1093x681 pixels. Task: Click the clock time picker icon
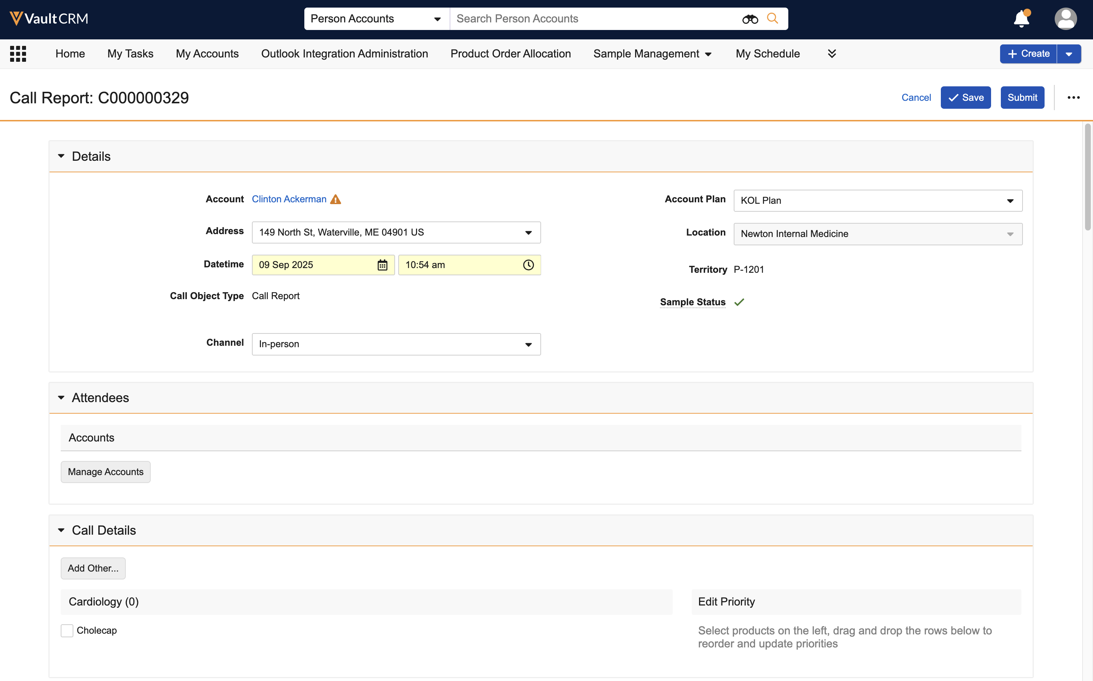point(528,265)
